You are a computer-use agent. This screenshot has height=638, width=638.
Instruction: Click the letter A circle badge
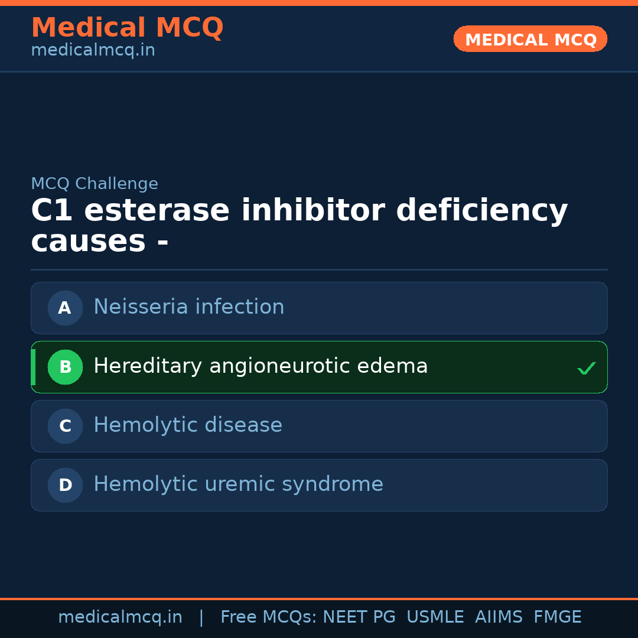[65, 308]
